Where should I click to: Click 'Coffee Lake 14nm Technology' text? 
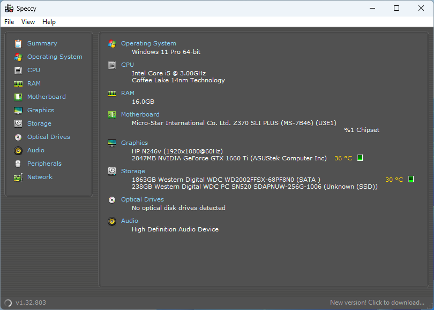(178, 80)
